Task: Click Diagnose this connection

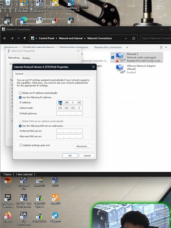Action: [74, 47]
